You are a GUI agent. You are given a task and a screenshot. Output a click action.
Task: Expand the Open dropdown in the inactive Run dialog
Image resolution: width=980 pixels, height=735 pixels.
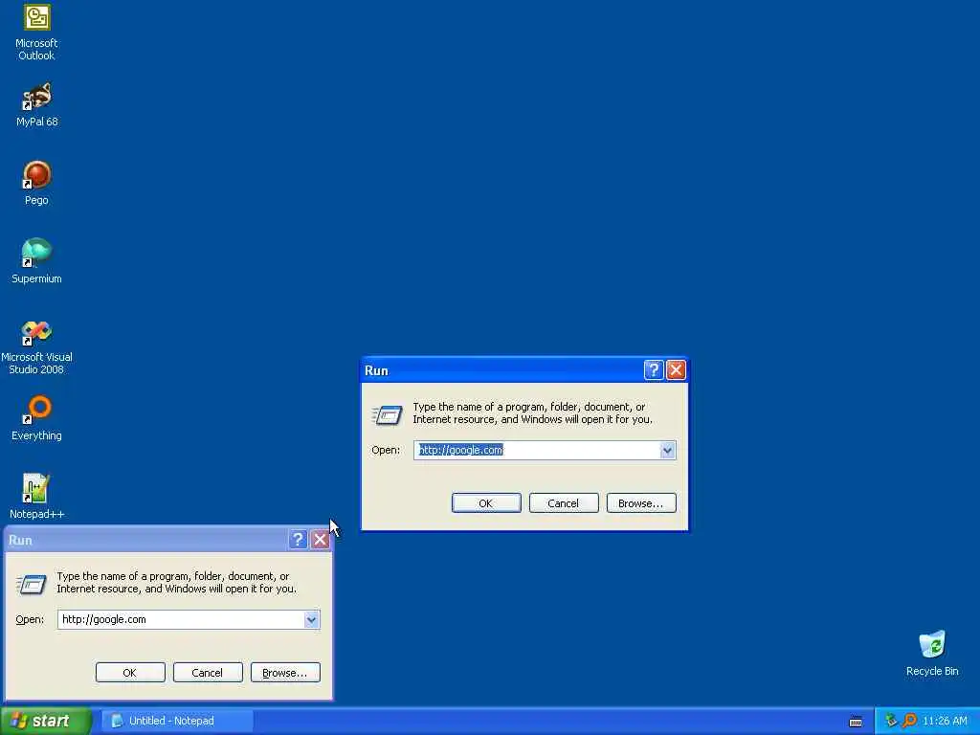click(311, 619)
